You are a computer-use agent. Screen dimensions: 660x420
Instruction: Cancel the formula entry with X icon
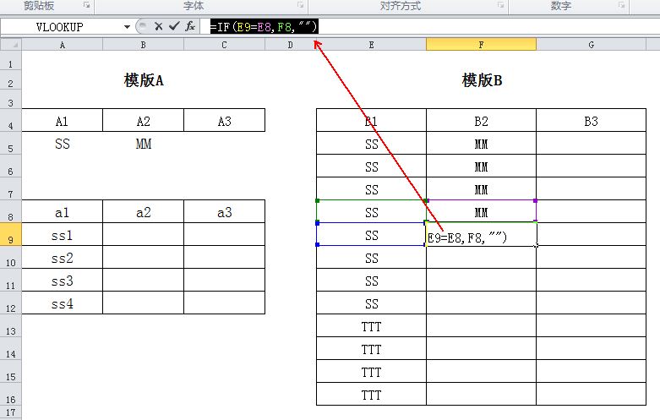(x=158, y=26)
